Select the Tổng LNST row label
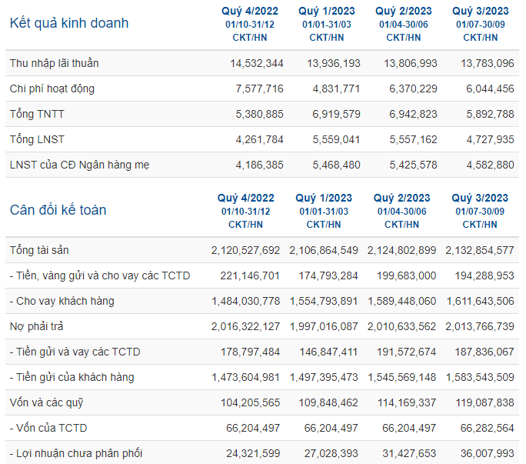This screenshot has width=526, height=464. (37, 139)
